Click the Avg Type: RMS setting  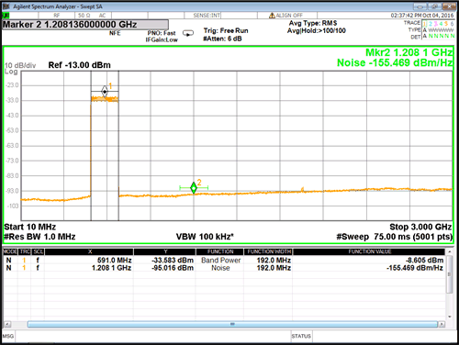(x=313, y=23)
